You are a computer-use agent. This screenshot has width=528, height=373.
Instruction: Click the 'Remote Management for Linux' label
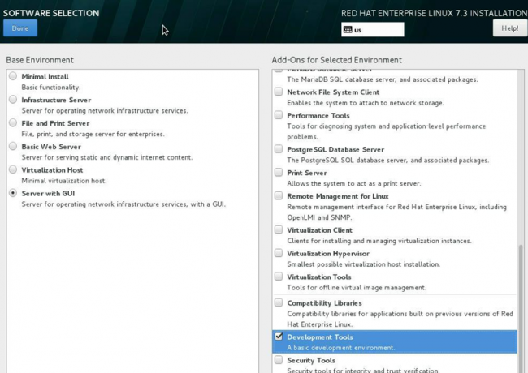tap(338, 196)
